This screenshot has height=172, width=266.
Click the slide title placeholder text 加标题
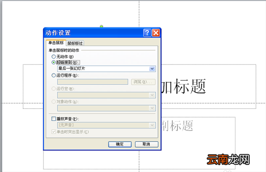(184, 86)
